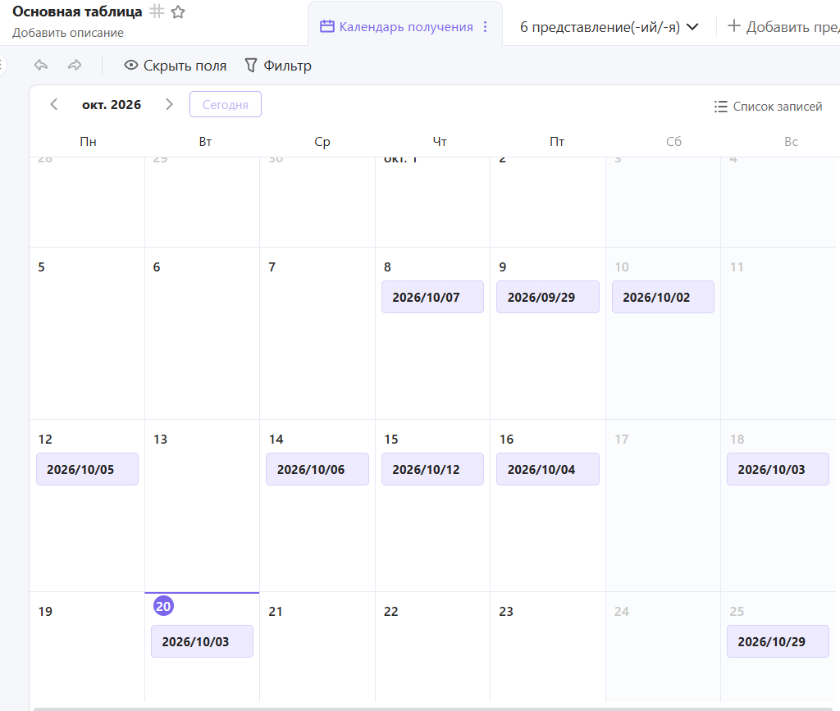840x711 pixels.
Task: Open record 2026/10/29 on October 25
Action: (778, 641)
